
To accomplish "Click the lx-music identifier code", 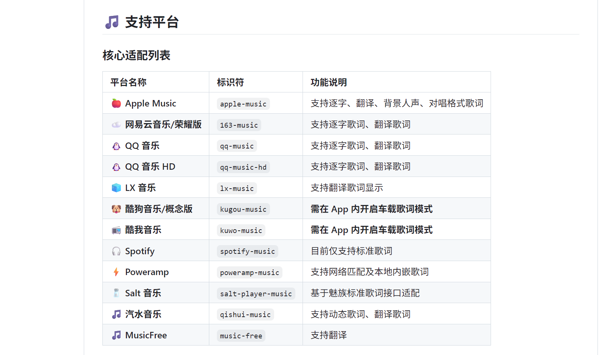I will pos(237,188).
